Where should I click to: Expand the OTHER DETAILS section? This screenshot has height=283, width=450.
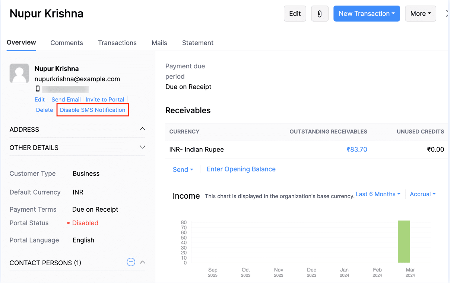point(142,147)
